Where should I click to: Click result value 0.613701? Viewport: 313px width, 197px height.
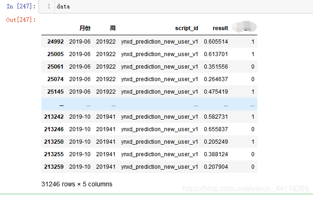216,54
